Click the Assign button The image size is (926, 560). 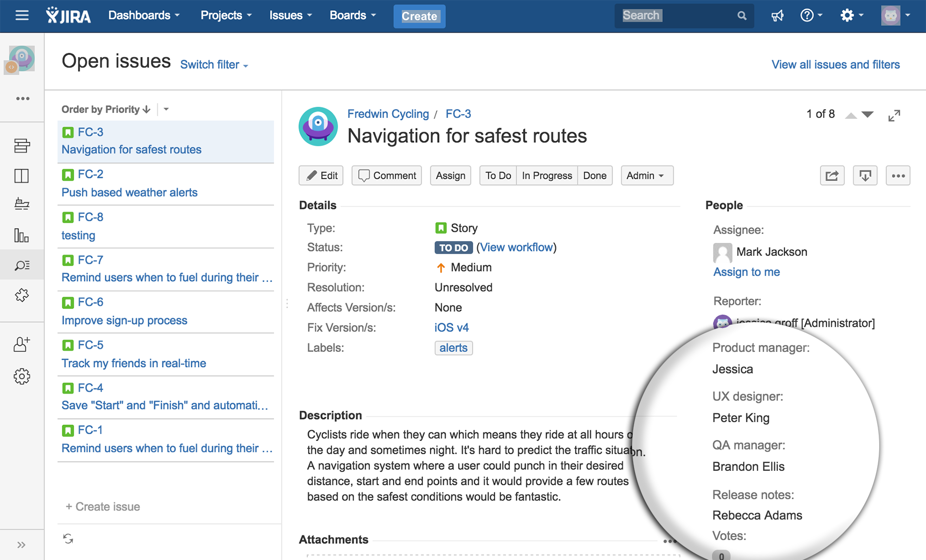(x=451, y=175)
